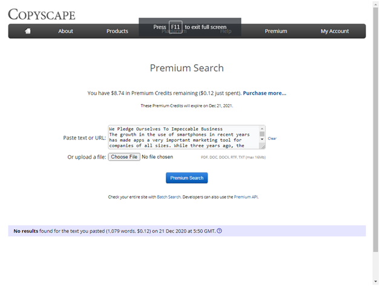Clear the pasted text

click(272, 138)
